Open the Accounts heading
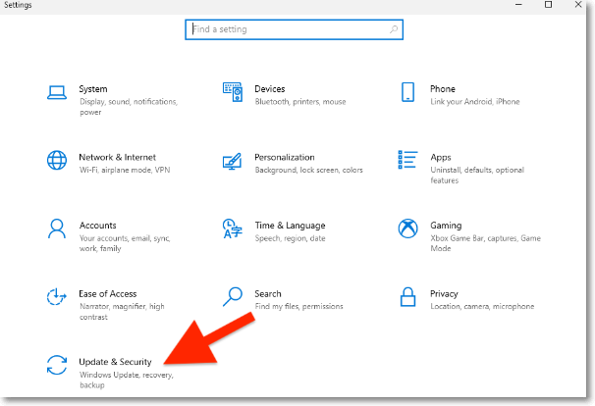The height and width of the screenshot is (406, 595). [97, 226]
